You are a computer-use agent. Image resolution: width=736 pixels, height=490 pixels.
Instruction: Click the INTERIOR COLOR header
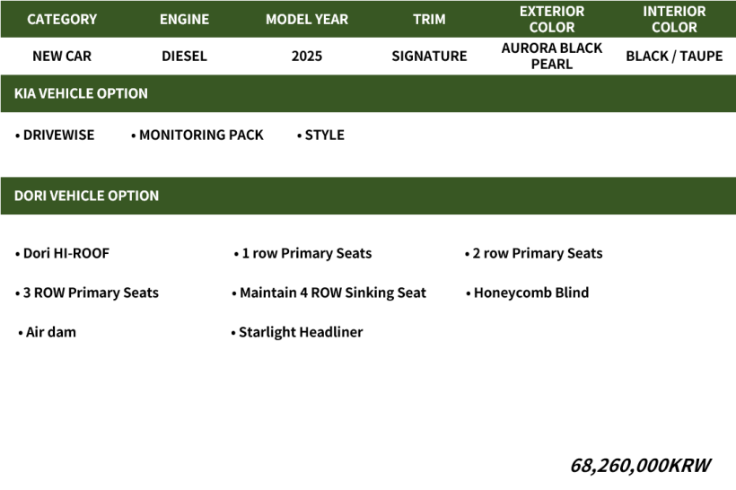click(674, 19)
